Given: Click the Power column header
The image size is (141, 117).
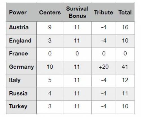Looking at the screenshot, I should [18, 12].
